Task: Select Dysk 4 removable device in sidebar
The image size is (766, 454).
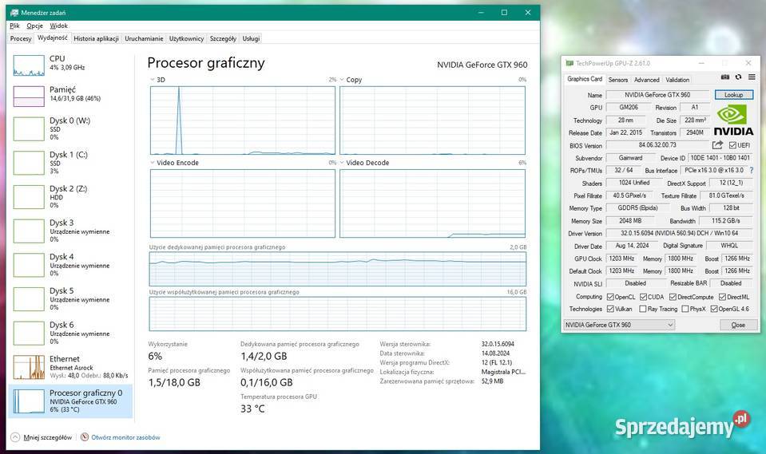Action: pos(70,265)
